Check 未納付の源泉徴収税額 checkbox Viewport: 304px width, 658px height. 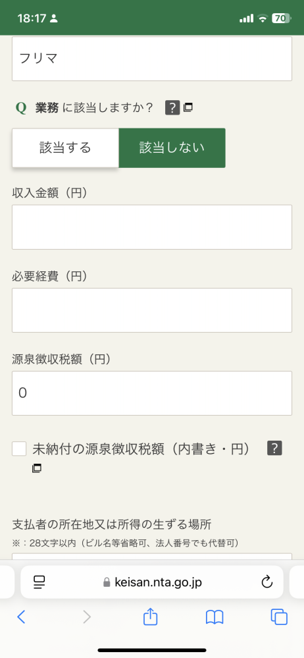tap(19, 448)
